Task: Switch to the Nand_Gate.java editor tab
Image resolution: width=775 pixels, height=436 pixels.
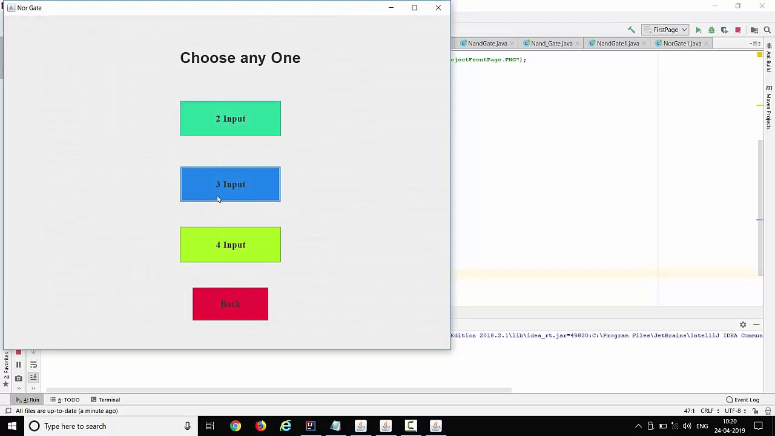Action: (551, 44)
